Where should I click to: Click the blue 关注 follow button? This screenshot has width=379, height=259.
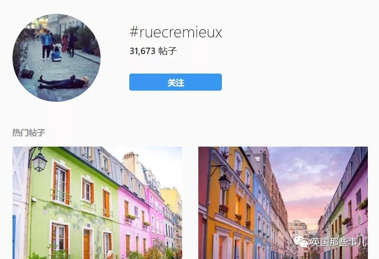point(176,82)
